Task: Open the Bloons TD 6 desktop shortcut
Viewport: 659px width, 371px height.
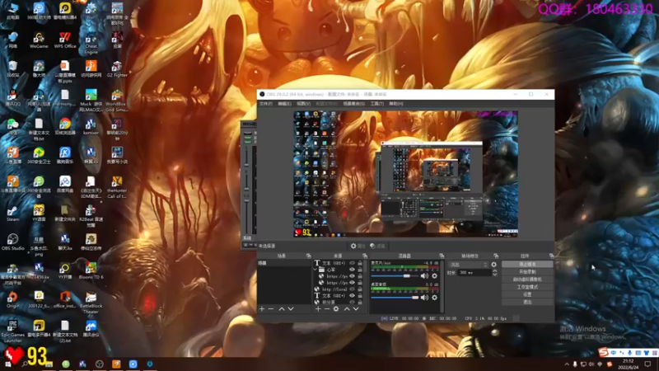Action: click(x=91, y=271)
